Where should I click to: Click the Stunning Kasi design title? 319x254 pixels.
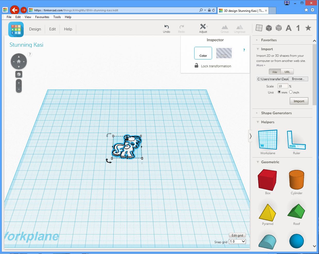point(27,45)
